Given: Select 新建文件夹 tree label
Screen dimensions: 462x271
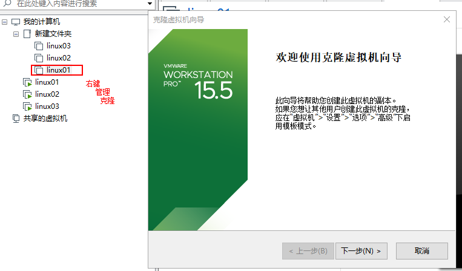Looking at the screenshot, I should 53,33.
